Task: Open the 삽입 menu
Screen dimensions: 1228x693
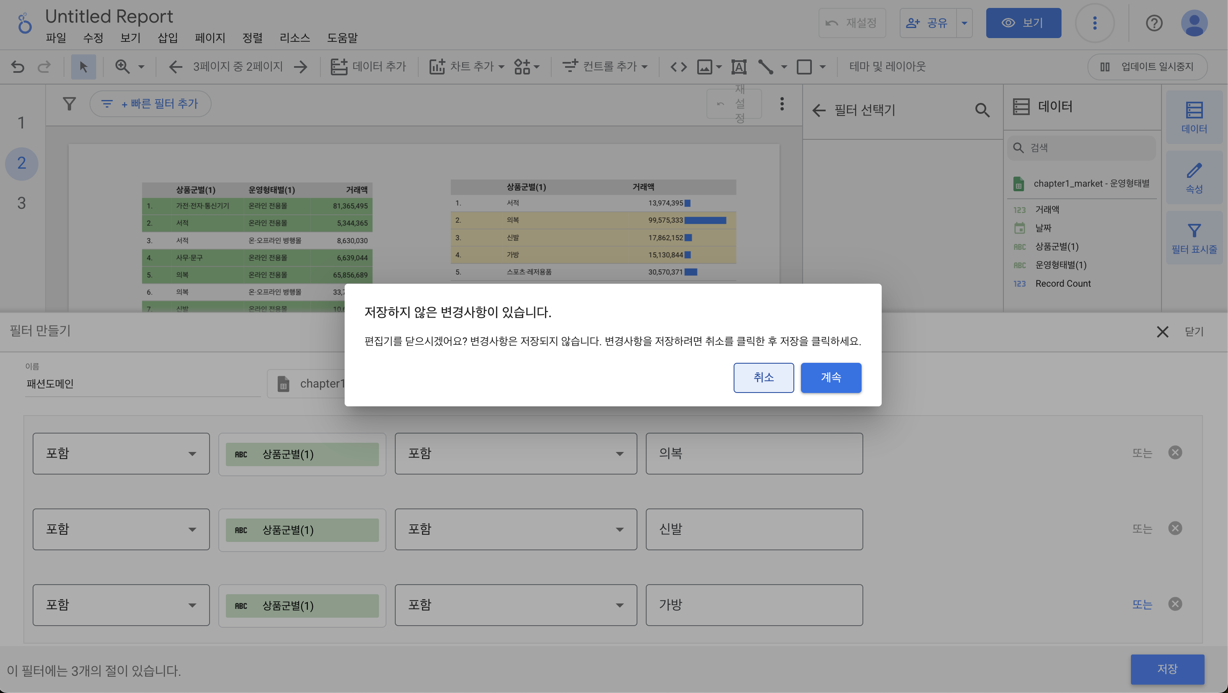Action: point(167,38)
